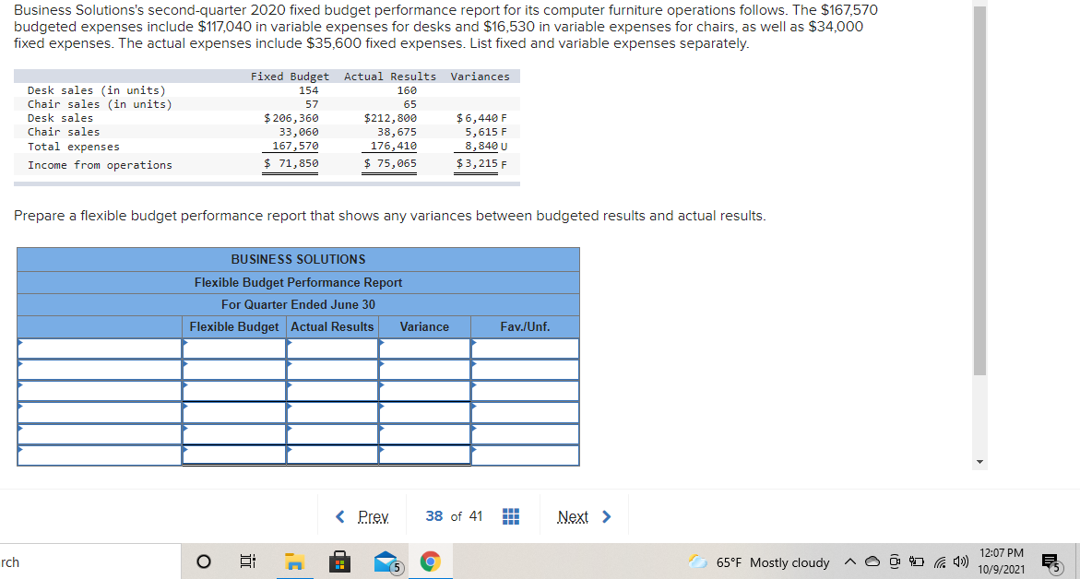1080x579 pixels.
Task: Click the Total expenses row label
Action: coord(74,147)
